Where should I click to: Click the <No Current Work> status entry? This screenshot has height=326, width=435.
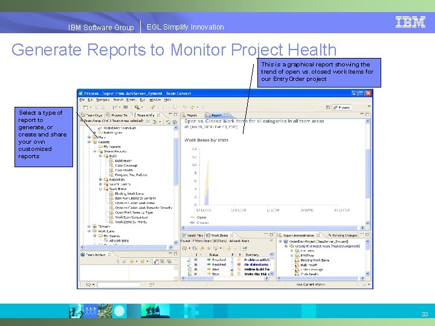(310, 284)
